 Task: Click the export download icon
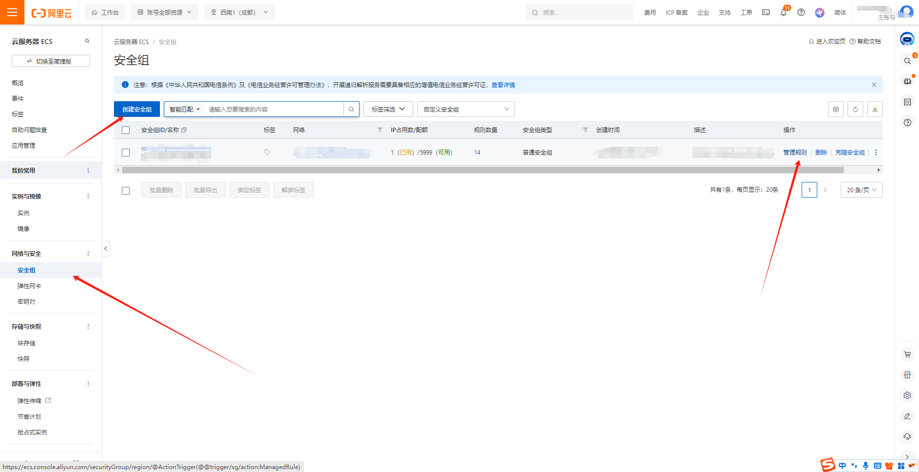(x=875, y=110)
